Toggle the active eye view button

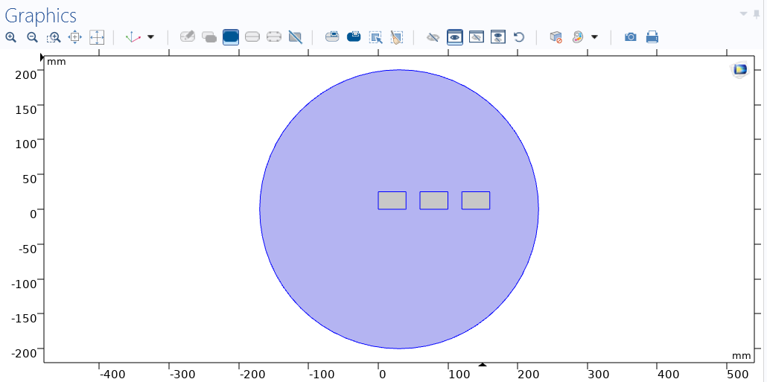(x=454, y=36)
